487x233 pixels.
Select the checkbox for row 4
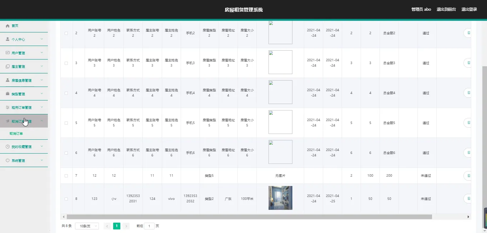point(66,93)
